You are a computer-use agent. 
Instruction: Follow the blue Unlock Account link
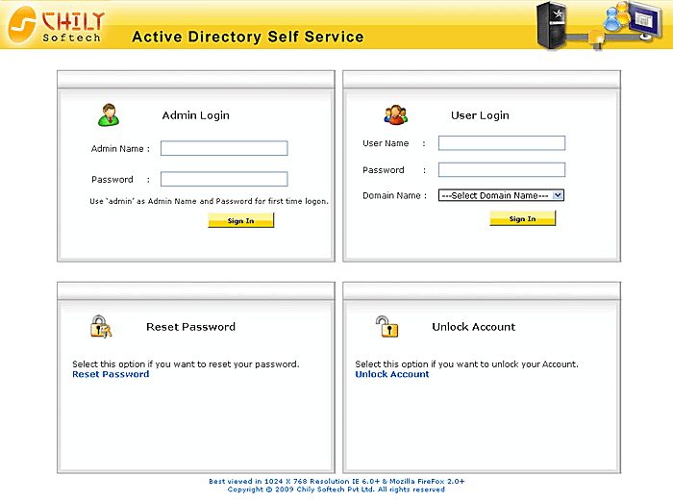392,374
